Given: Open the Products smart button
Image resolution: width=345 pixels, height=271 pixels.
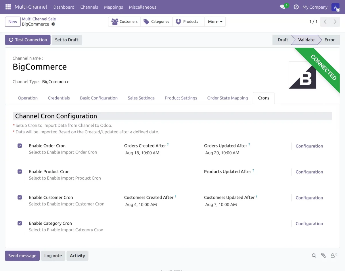Looking at the screenshot, I should pos(189,22).
